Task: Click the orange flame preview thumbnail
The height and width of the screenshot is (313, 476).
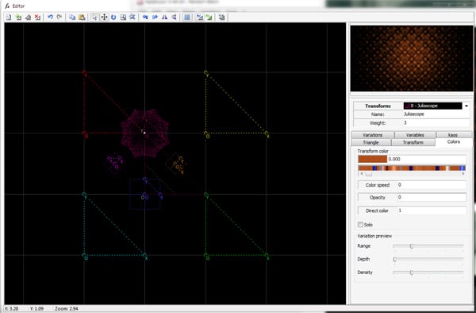Action: coord(412,58)
